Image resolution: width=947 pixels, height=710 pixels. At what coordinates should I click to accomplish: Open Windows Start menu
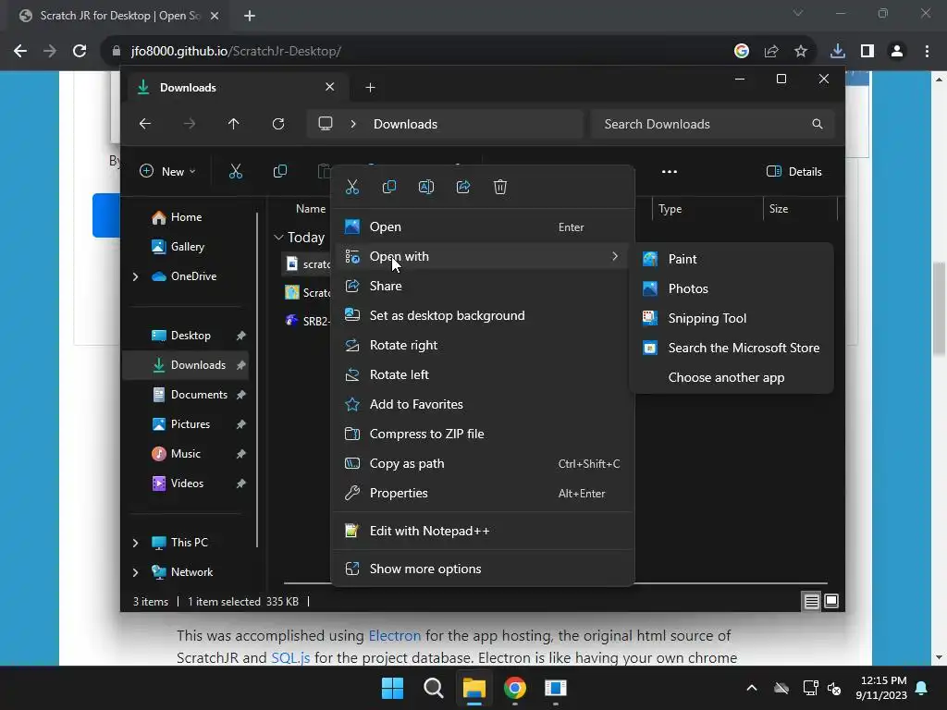[392, 688]
